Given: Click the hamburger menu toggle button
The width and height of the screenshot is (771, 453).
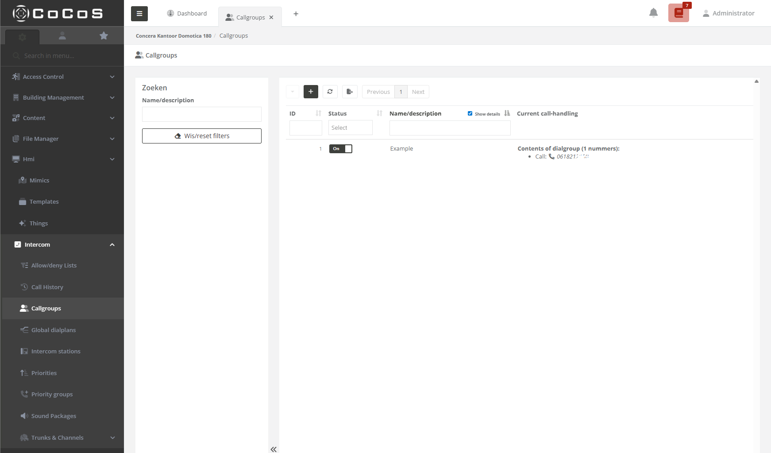Looking at the screenshot, I should click(139, 14).
